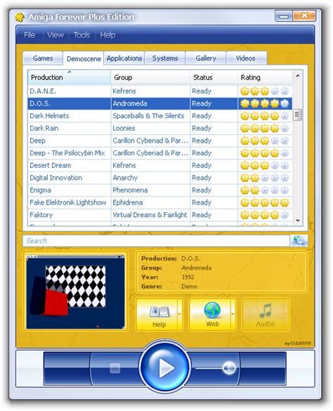This screenshot has width=333, height=411.
Task: Expand the Audio button dropdown arrow
Action: click(287, 314)
